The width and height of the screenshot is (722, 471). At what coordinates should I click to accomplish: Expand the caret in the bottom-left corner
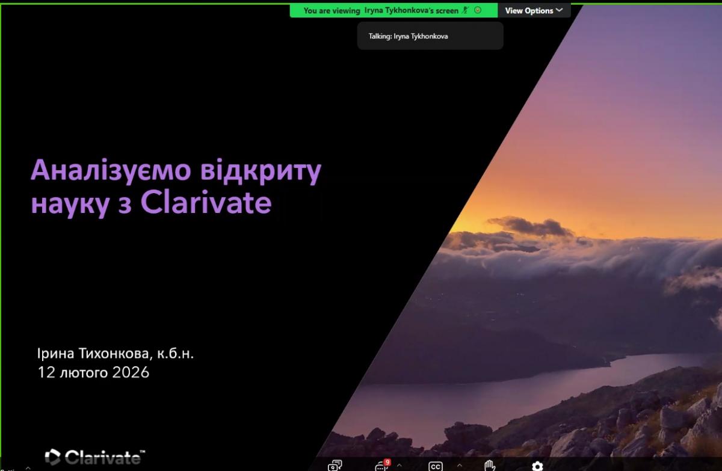(27, 468)
